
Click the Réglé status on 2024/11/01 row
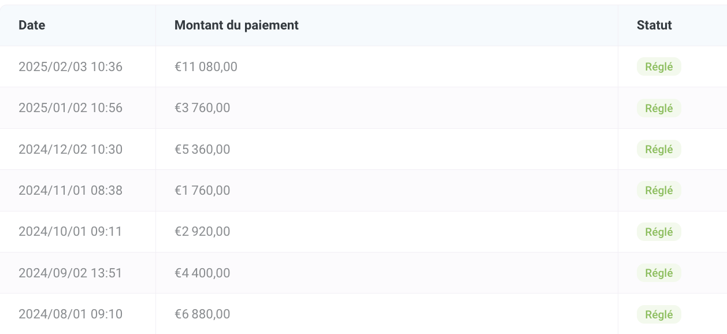659,191
